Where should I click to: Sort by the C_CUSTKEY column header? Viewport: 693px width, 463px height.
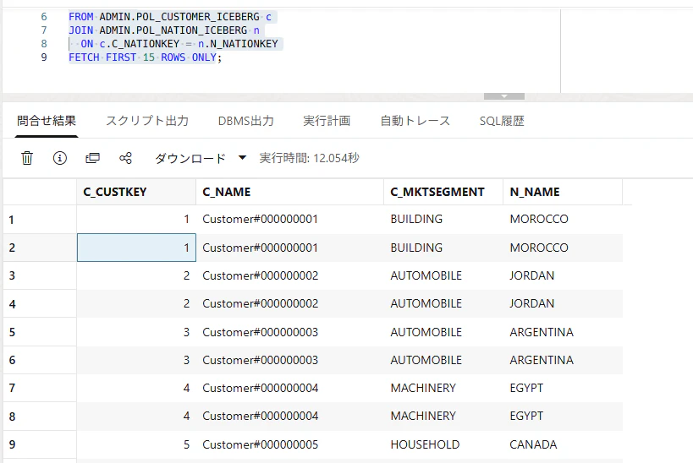[136, 192]
